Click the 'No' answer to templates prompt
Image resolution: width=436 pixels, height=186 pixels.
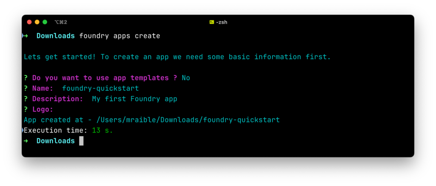(186, 78)
